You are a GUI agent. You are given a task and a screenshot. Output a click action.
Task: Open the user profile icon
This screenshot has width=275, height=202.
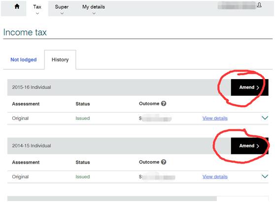[x=259, y=5]
